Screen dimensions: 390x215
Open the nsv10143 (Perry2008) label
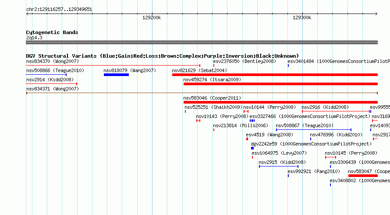tap(222, 116)
